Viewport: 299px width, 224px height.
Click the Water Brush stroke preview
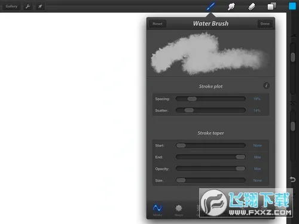[x=210, y=54]
